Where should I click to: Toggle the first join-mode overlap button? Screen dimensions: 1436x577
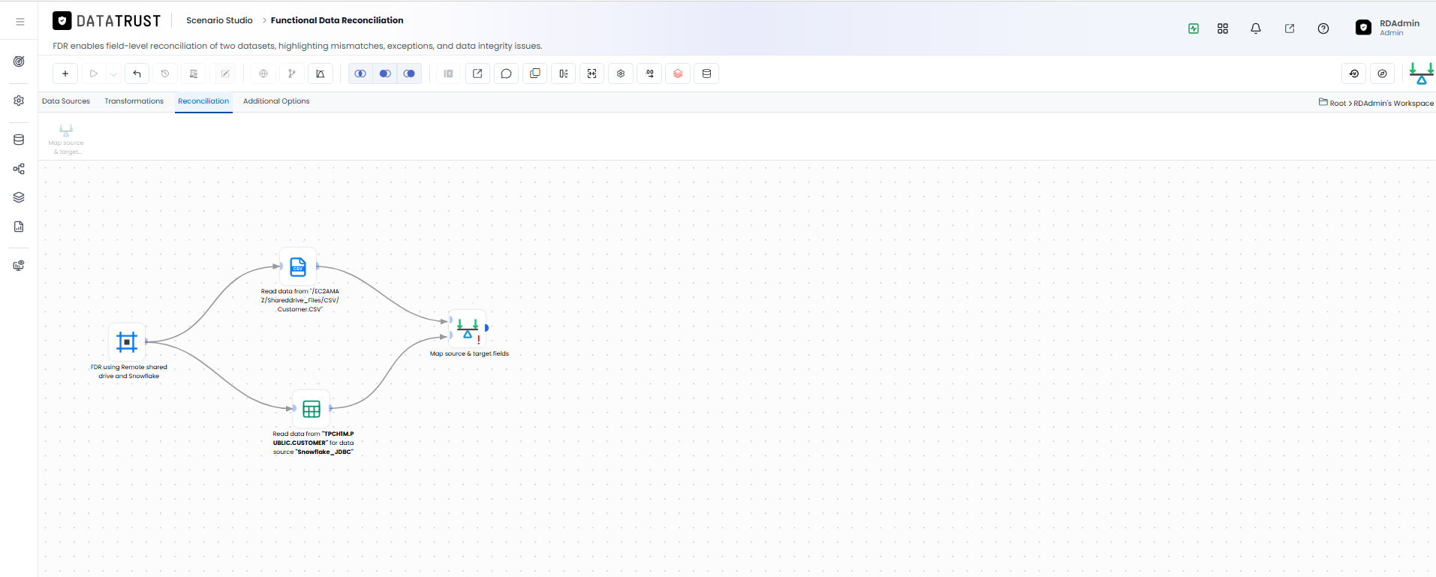click(360, 74)
